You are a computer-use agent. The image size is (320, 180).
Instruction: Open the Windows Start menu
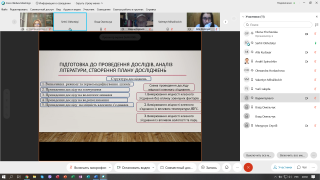pos(3,176)
